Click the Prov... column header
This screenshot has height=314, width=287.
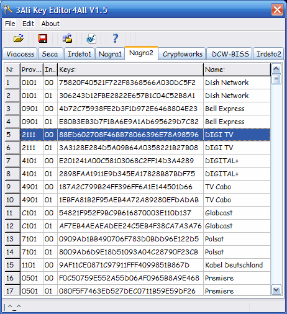coord(32,70)
